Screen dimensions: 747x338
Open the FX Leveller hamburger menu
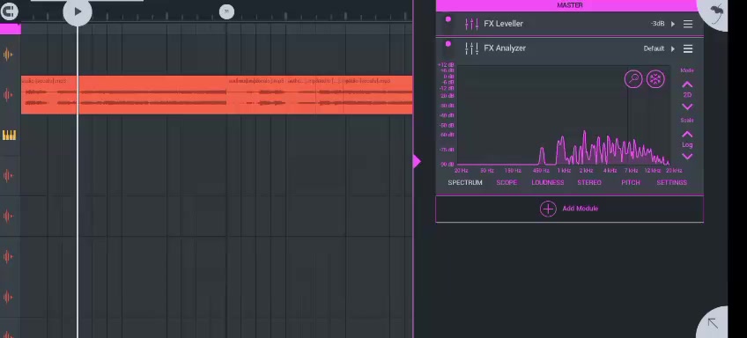[x=688, y=24]
